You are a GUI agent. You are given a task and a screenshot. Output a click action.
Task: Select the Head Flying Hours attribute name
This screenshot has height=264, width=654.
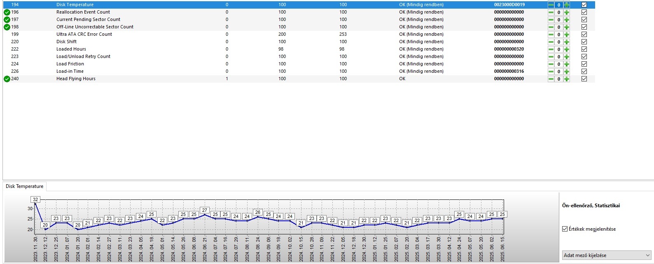76,79
